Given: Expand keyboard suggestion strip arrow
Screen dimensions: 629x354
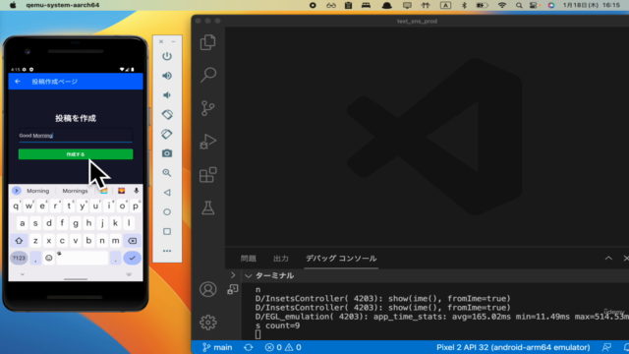Looking at the screenshot, I should 16,191.
